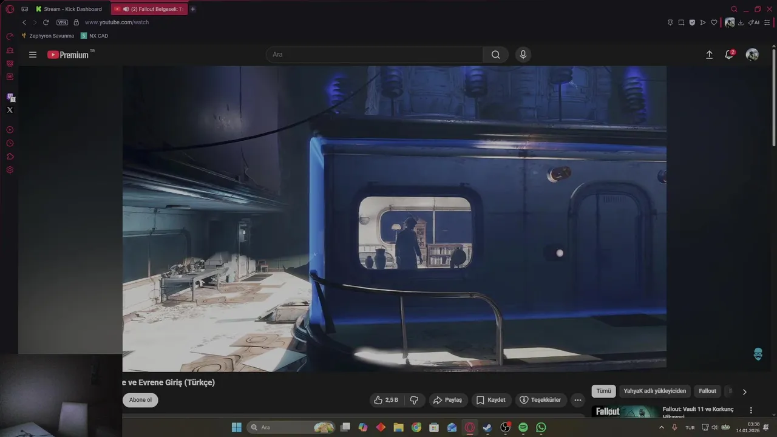Select the Fallout Belgeseli YouTube tab
Image resolution: width=777 pixels, height=437 pixels.
click(149, 9)
